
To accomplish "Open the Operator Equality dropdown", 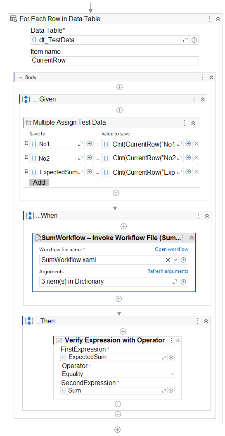I will [x=118, y=374].
